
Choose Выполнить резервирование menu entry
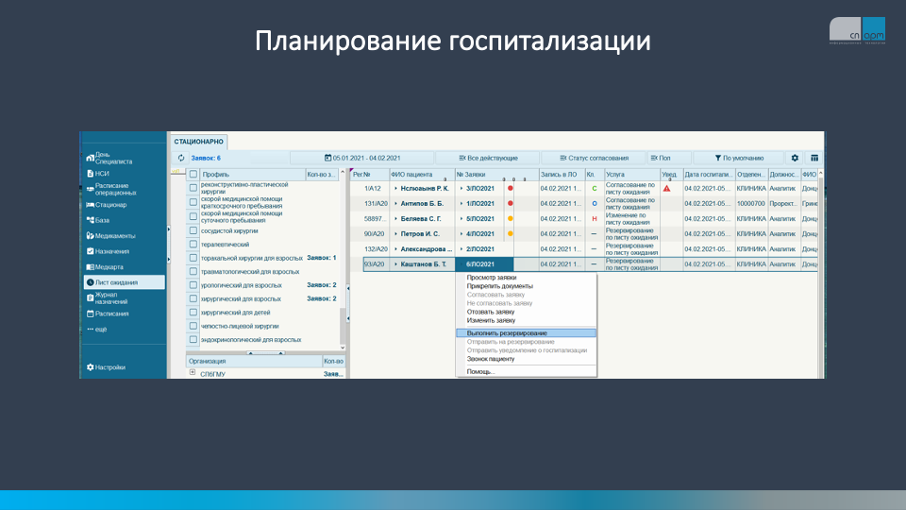pyautogui.click(x=526, y=333)
